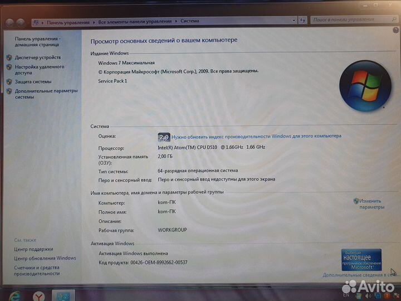Viewport: 401px width, 301px height.
Task: Click the volume speaker tray icon
Action: (369, 295)
